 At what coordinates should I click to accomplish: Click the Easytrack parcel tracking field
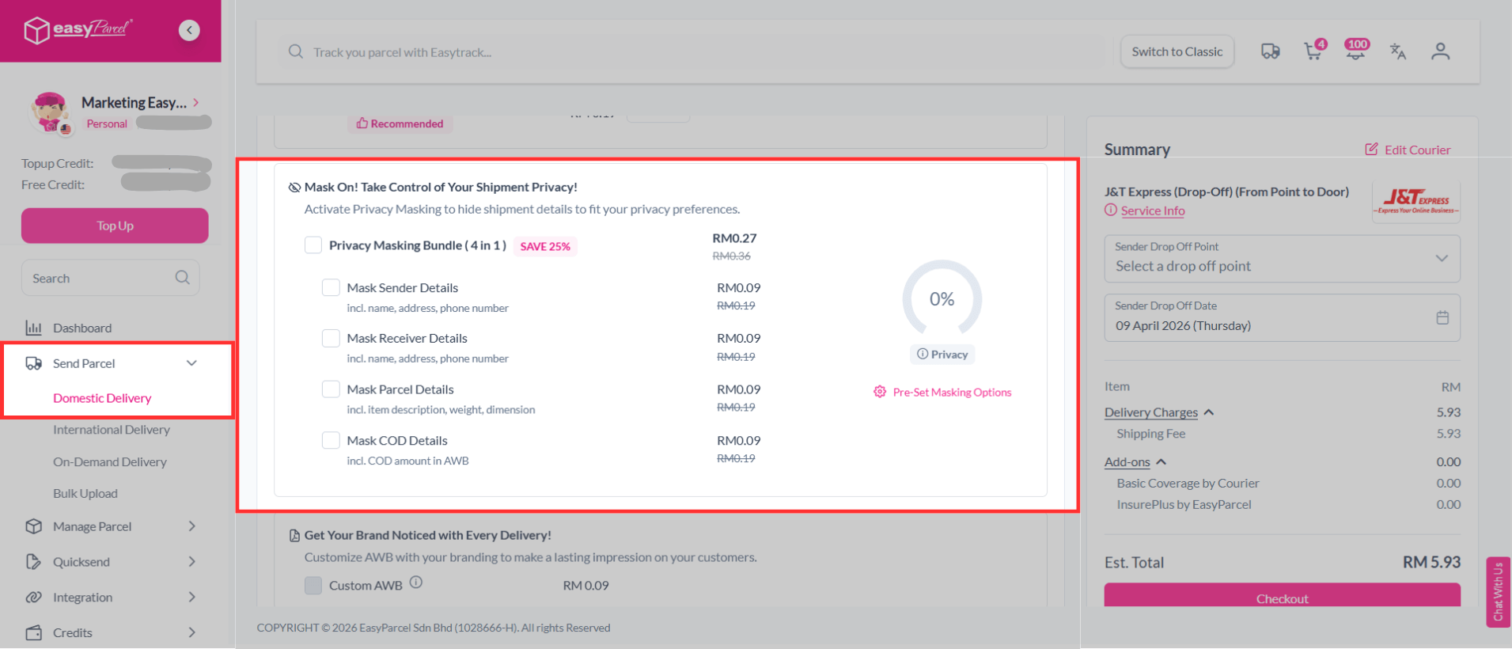pyautogui.click(x=696, y=52)
